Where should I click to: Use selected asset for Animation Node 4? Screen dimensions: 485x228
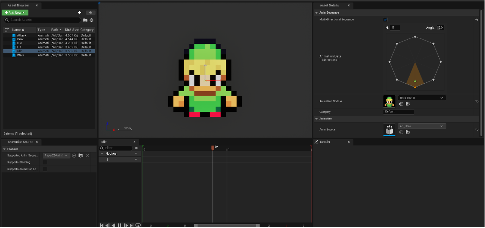coord(401,104)
